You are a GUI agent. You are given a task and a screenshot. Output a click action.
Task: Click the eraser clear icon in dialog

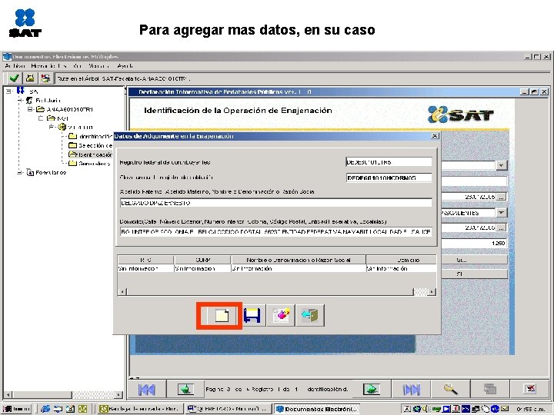(x=281, y=315)
